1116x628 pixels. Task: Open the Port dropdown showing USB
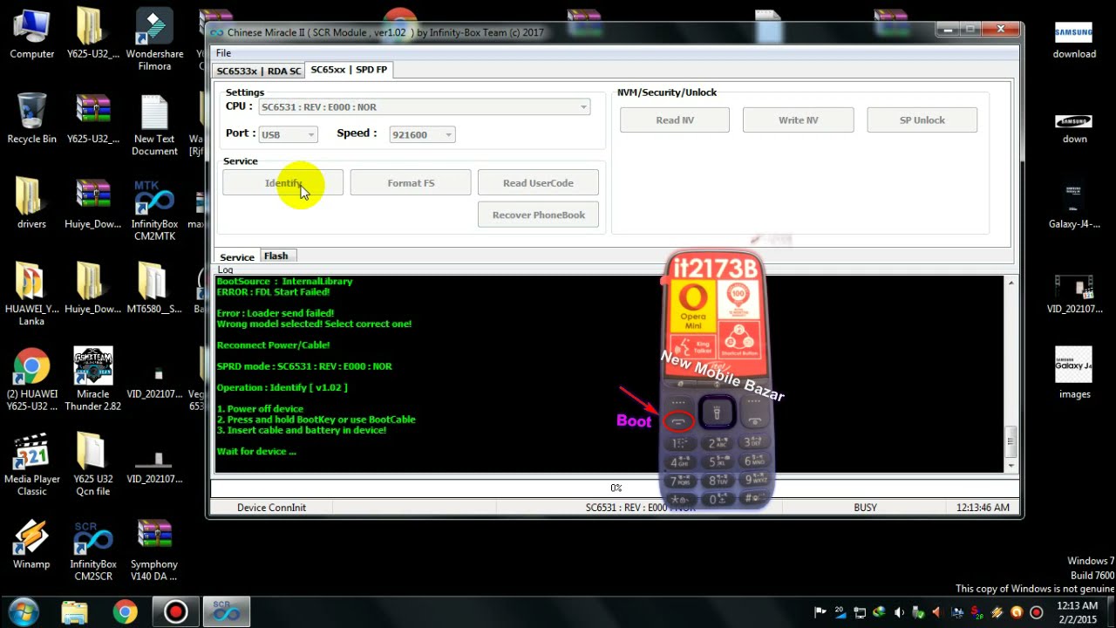[288, 134]
